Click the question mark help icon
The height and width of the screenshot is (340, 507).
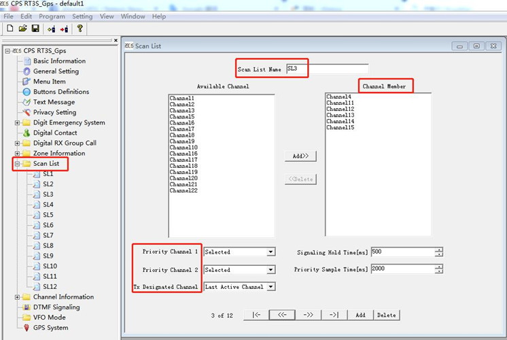coord(80,29)
